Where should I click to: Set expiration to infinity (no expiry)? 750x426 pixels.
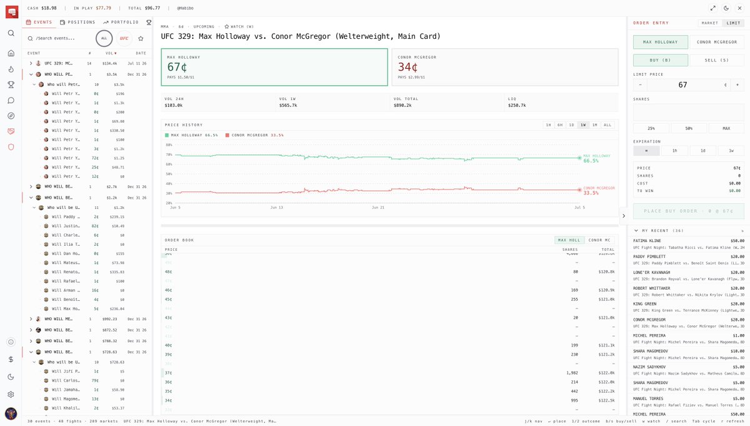646,150
